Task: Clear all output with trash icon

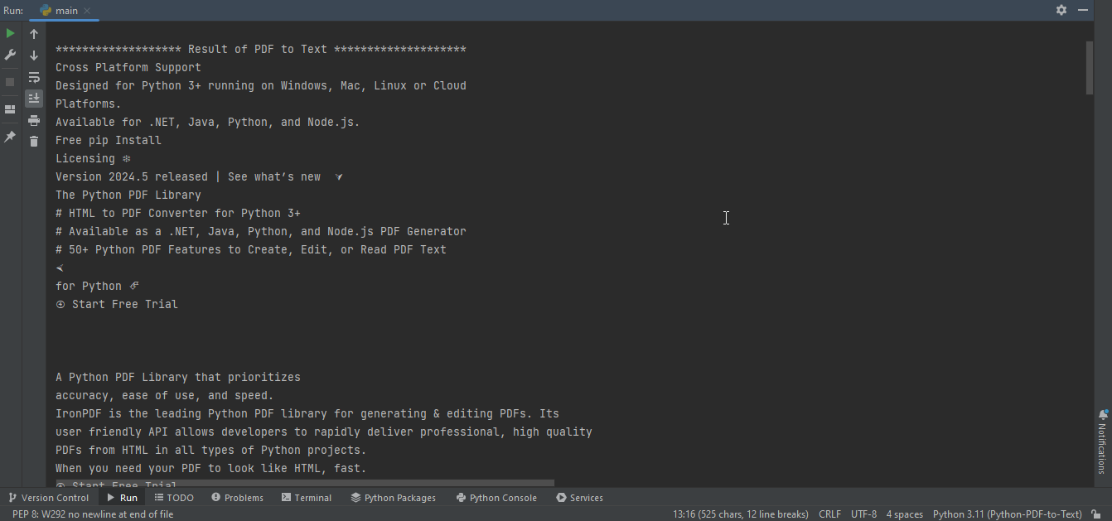Action: click(x=34, y=142)
